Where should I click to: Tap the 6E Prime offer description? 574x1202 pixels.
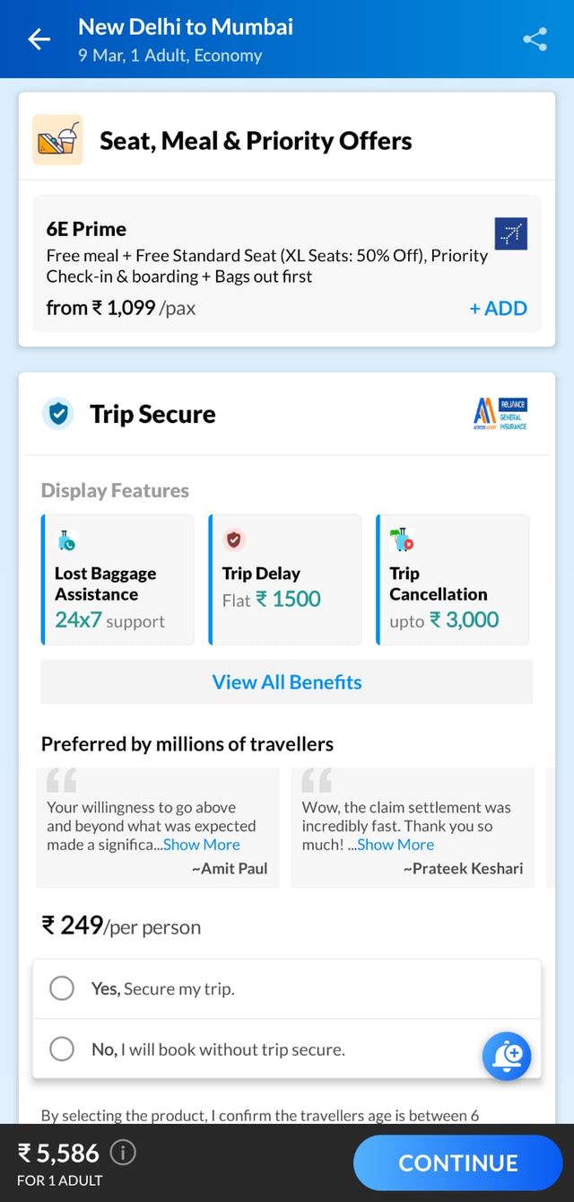pyautogui.click(x=267, y=266)
